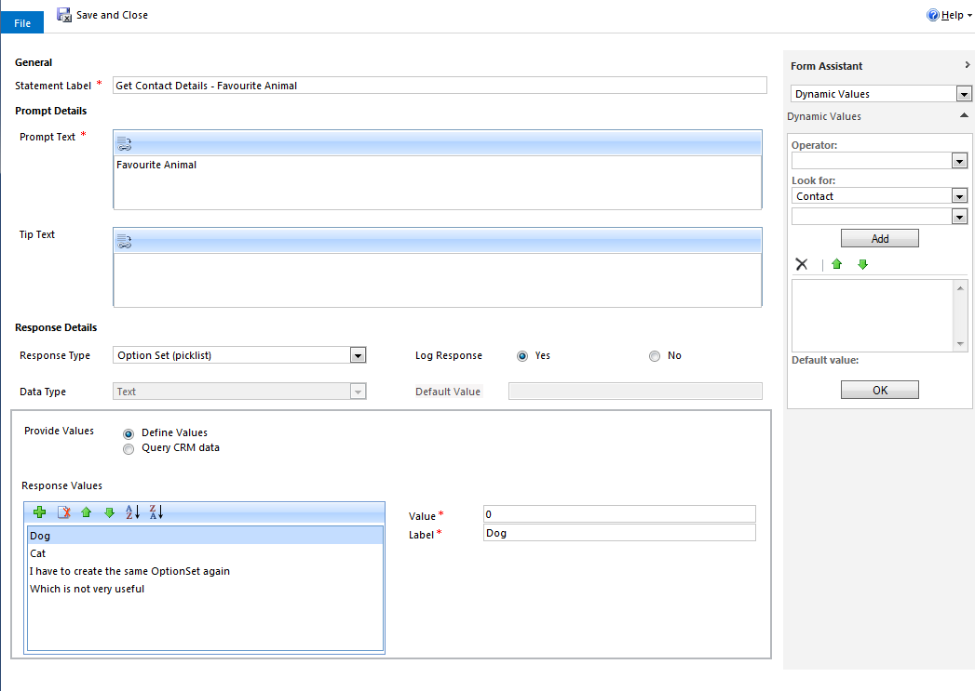Click the green plus add response value icon

pos(39,512)
